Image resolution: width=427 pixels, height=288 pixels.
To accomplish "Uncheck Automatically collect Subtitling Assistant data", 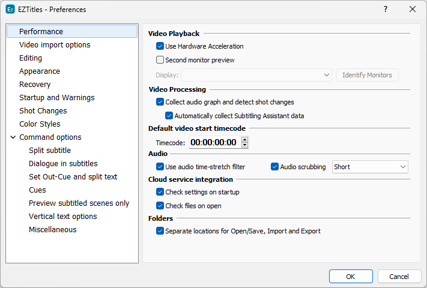I will tap(169, 116).
